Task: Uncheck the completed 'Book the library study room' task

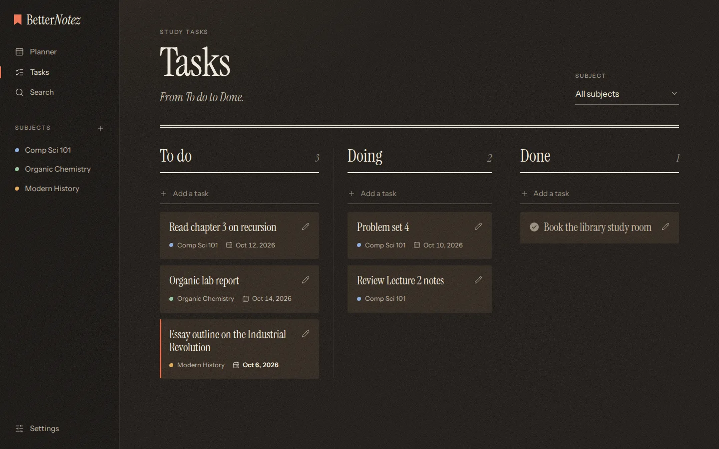Action: click(x=534, y=227)
